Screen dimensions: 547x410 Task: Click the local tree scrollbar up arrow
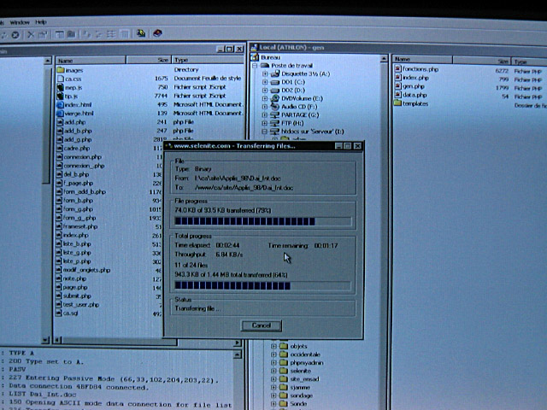click(x=384, y=58)
